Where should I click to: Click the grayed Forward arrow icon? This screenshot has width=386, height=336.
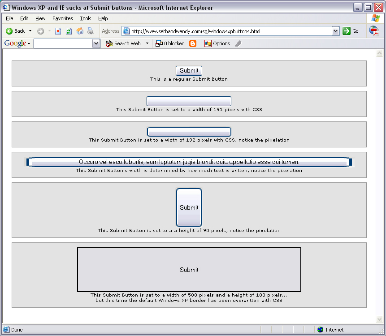(40, 31)
